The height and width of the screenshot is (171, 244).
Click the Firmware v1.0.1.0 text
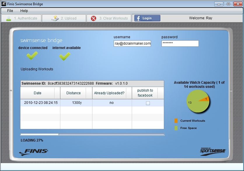point(112,83)
